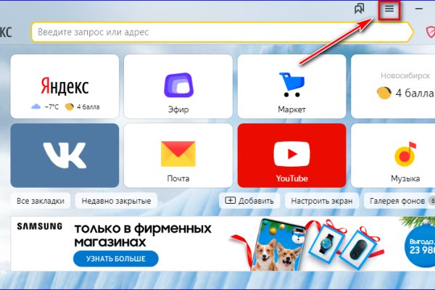Open the YouTube tile
This screenshot has height=290, width=435.
291,155
